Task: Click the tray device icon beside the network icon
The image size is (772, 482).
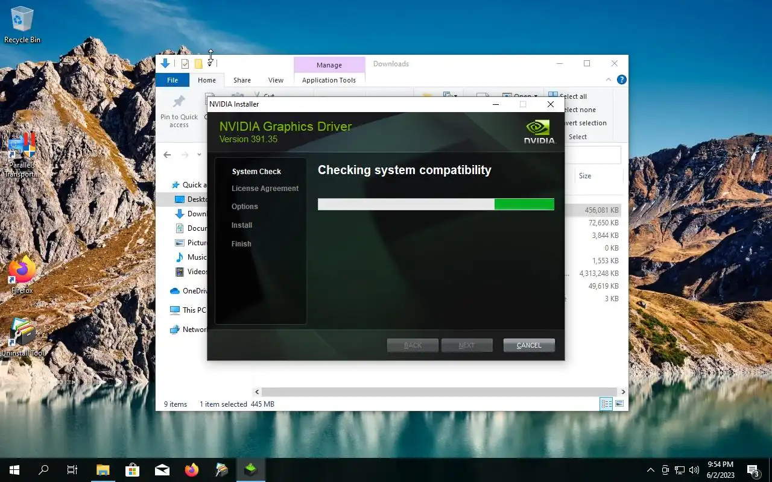Action: [x=665, y=470]
